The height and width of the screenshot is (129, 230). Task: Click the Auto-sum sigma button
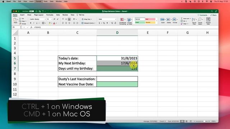(185, 19)
